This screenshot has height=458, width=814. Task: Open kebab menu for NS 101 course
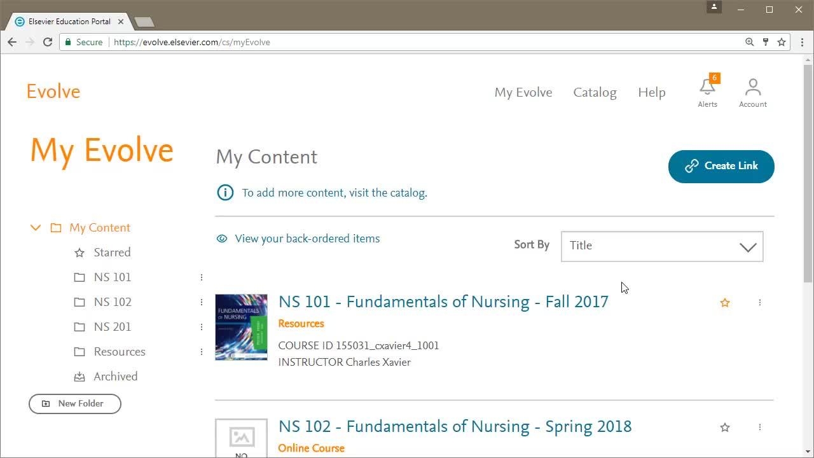[759, 303]
